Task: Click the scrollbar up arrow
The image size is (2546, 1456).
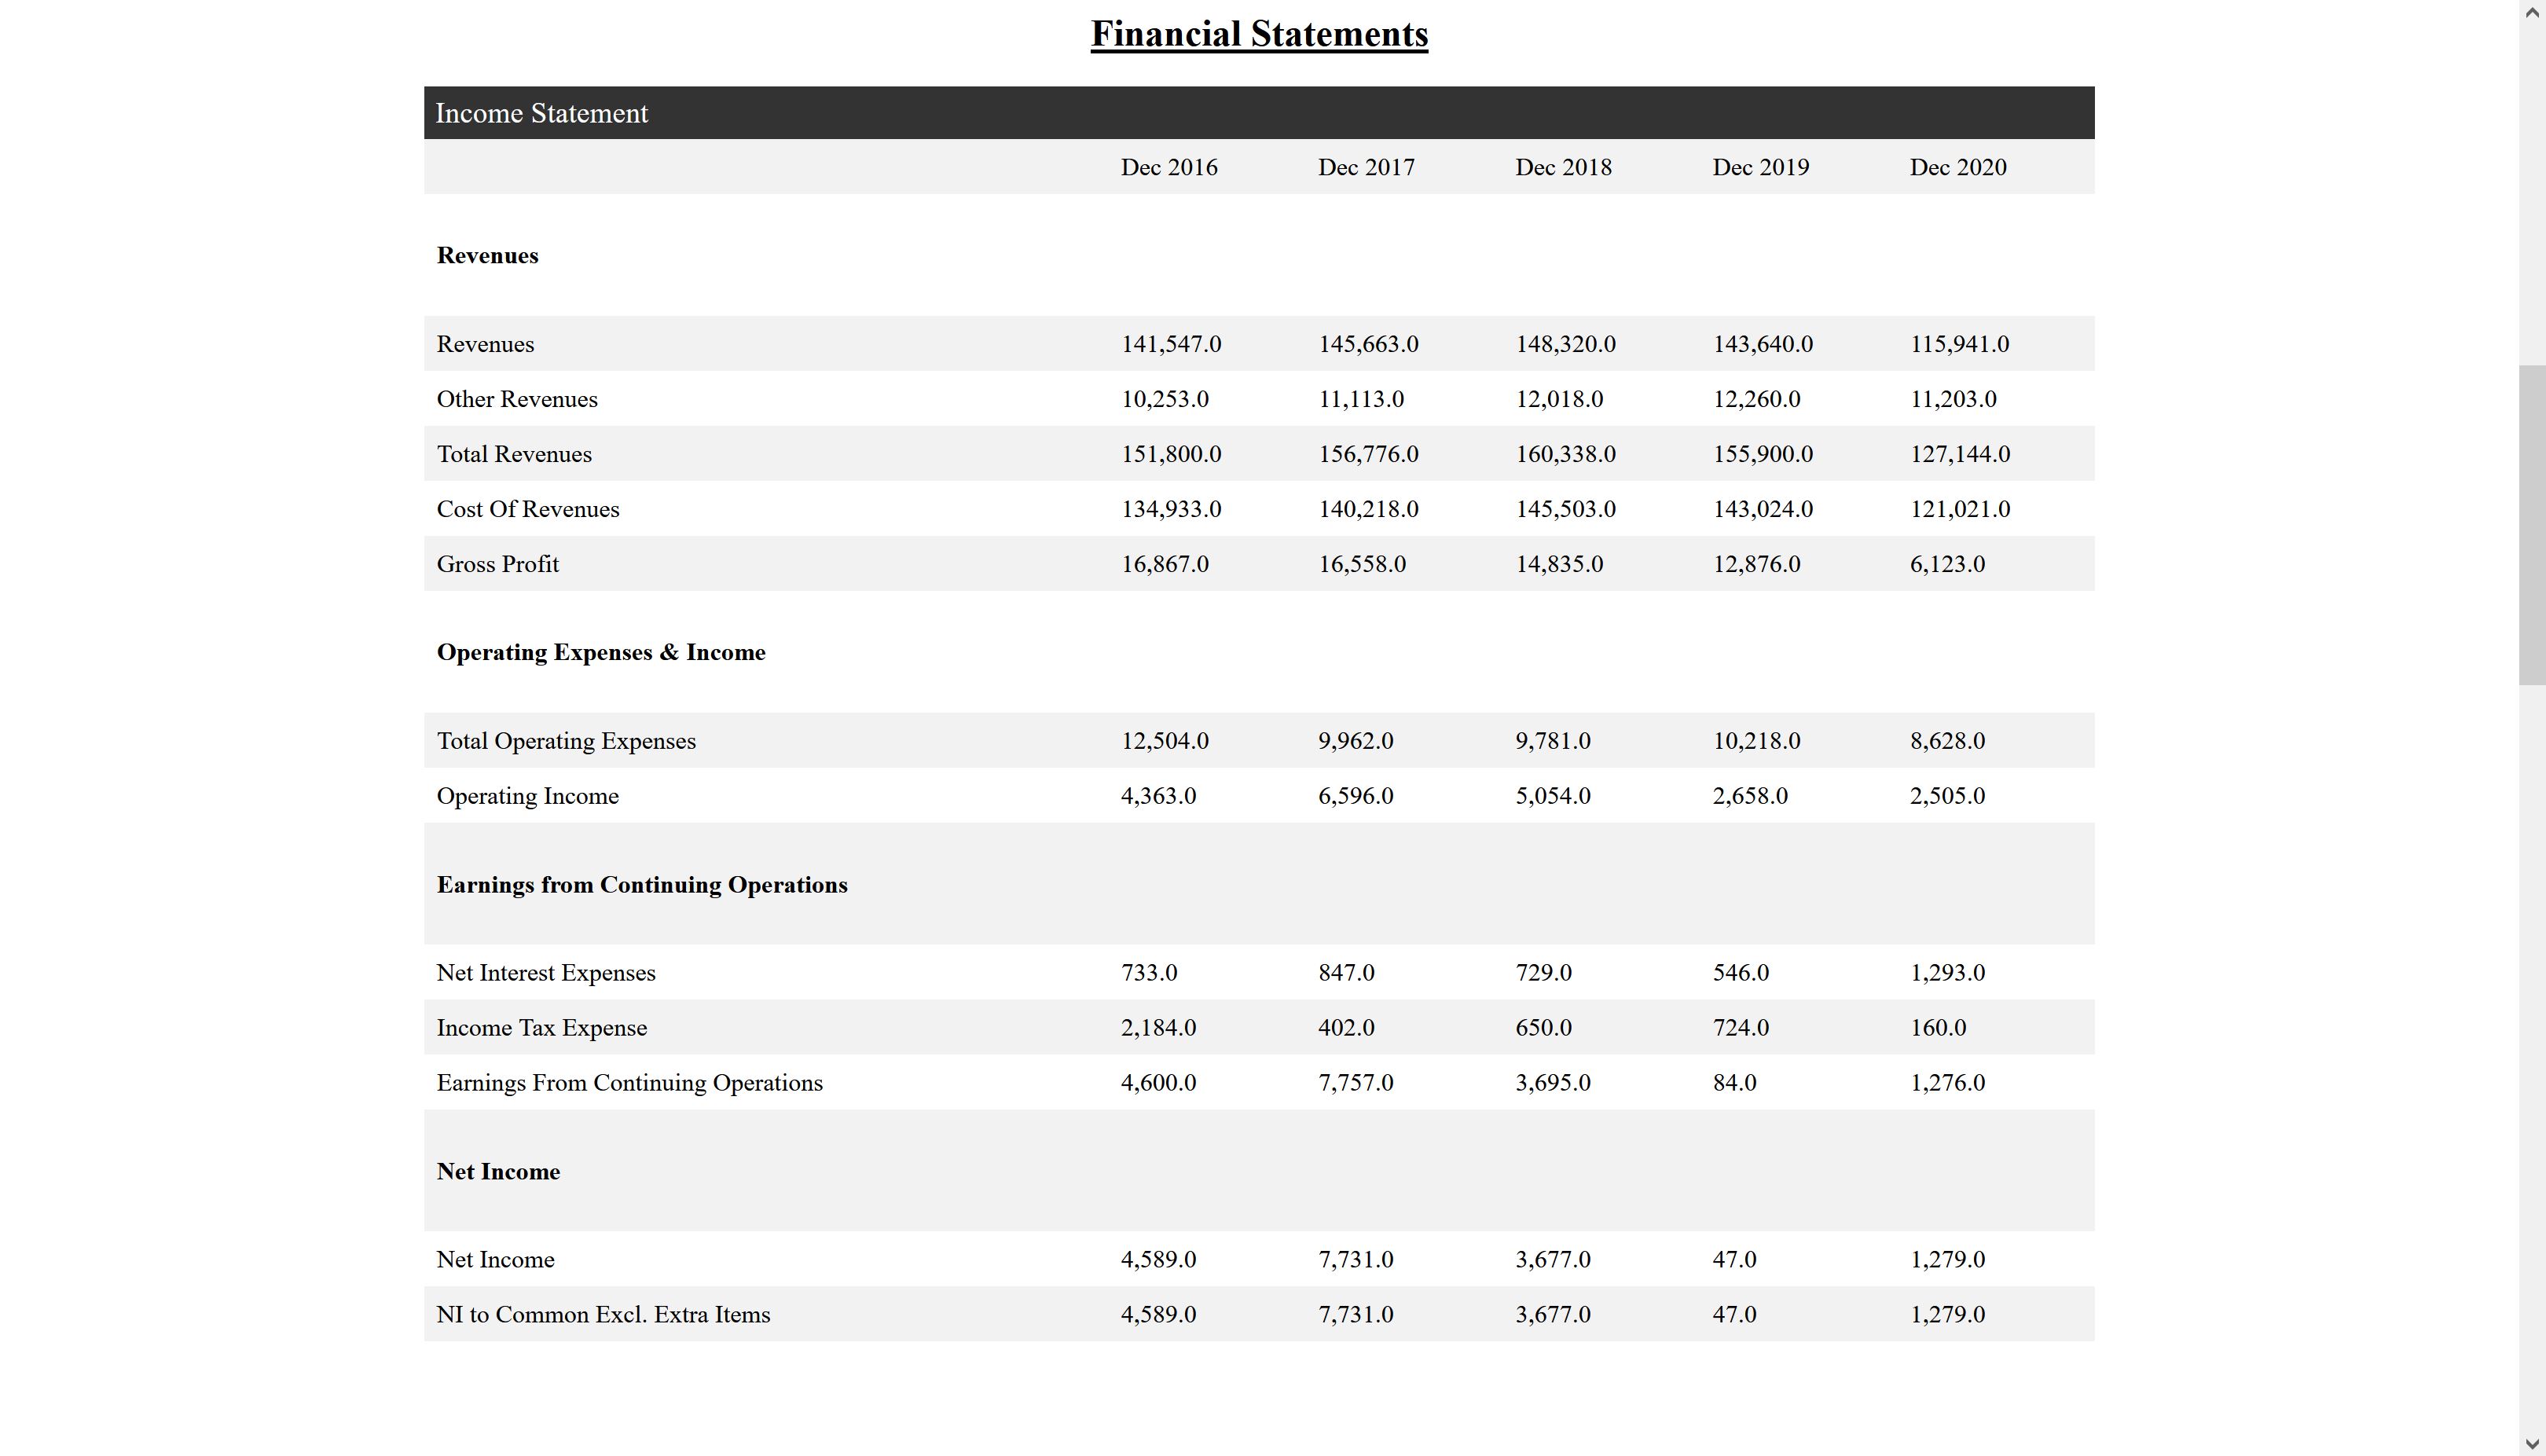Action: point(2532,11)
